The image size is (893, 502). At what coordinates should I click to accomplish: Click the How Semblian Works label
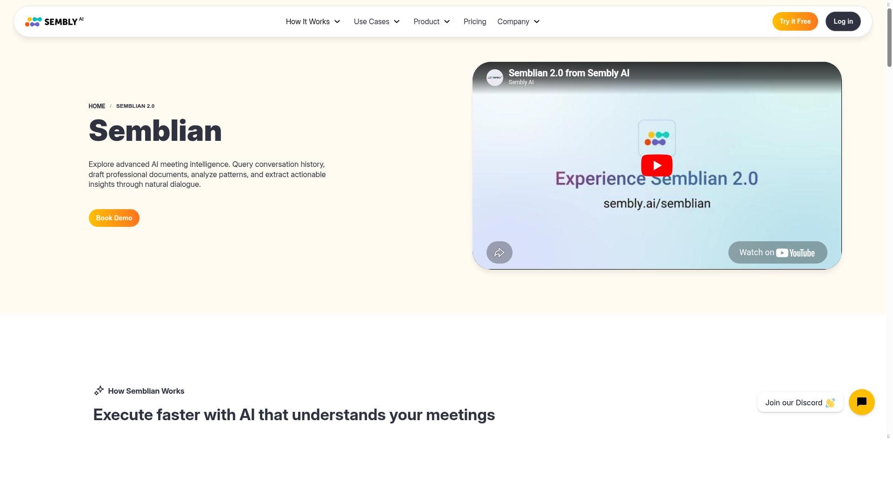click(x=146, y=391)
